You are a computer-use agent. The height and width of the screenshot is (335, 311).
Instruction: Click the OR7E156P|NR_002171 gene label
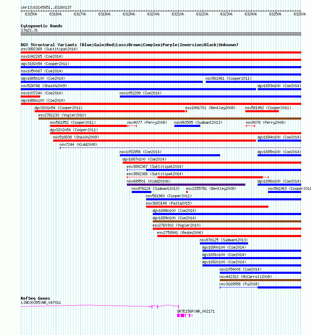click(196, 312)
